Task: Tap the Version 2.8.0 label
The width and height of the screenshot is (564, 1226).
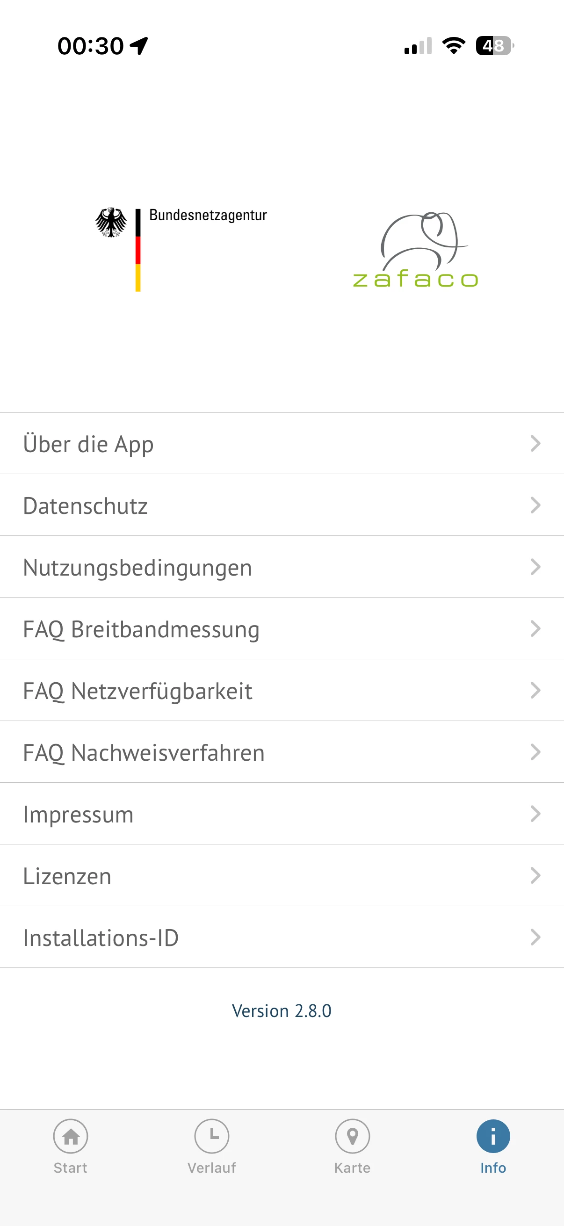Action: [282, 1010]
